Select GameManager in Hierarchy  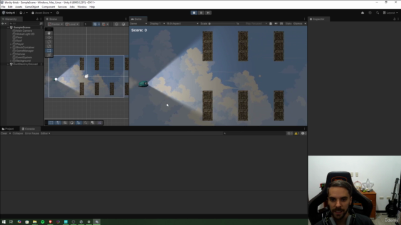click(25, 51)
